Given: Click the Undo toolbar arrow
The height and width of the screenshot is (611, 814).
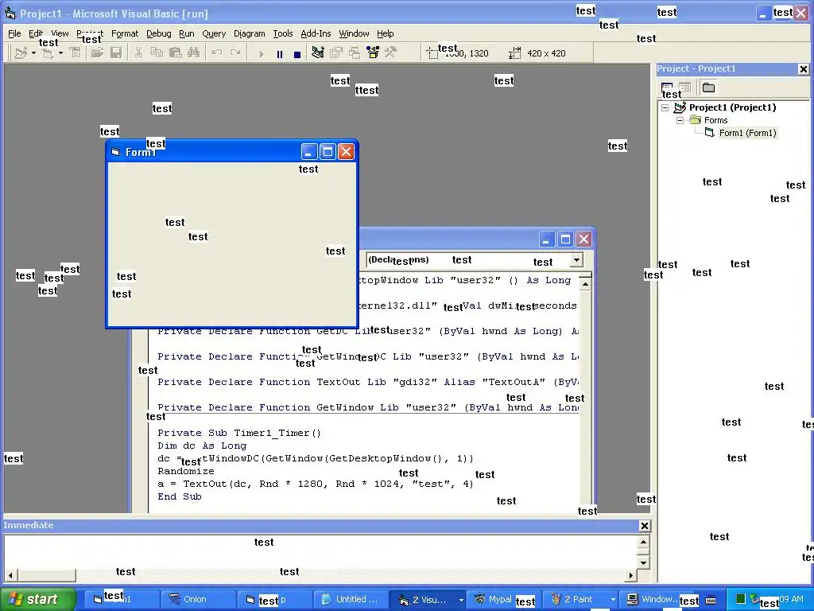Looking at the screenshot, I should [217, 53].
